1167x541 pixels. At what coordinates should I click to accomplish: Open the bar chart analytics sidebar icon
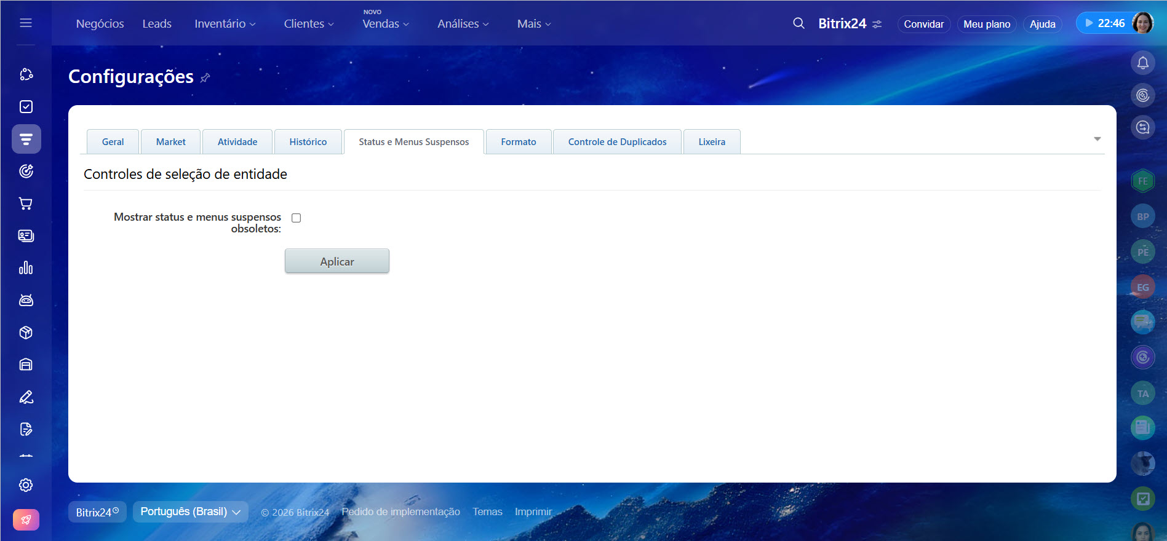coord(26,268)
